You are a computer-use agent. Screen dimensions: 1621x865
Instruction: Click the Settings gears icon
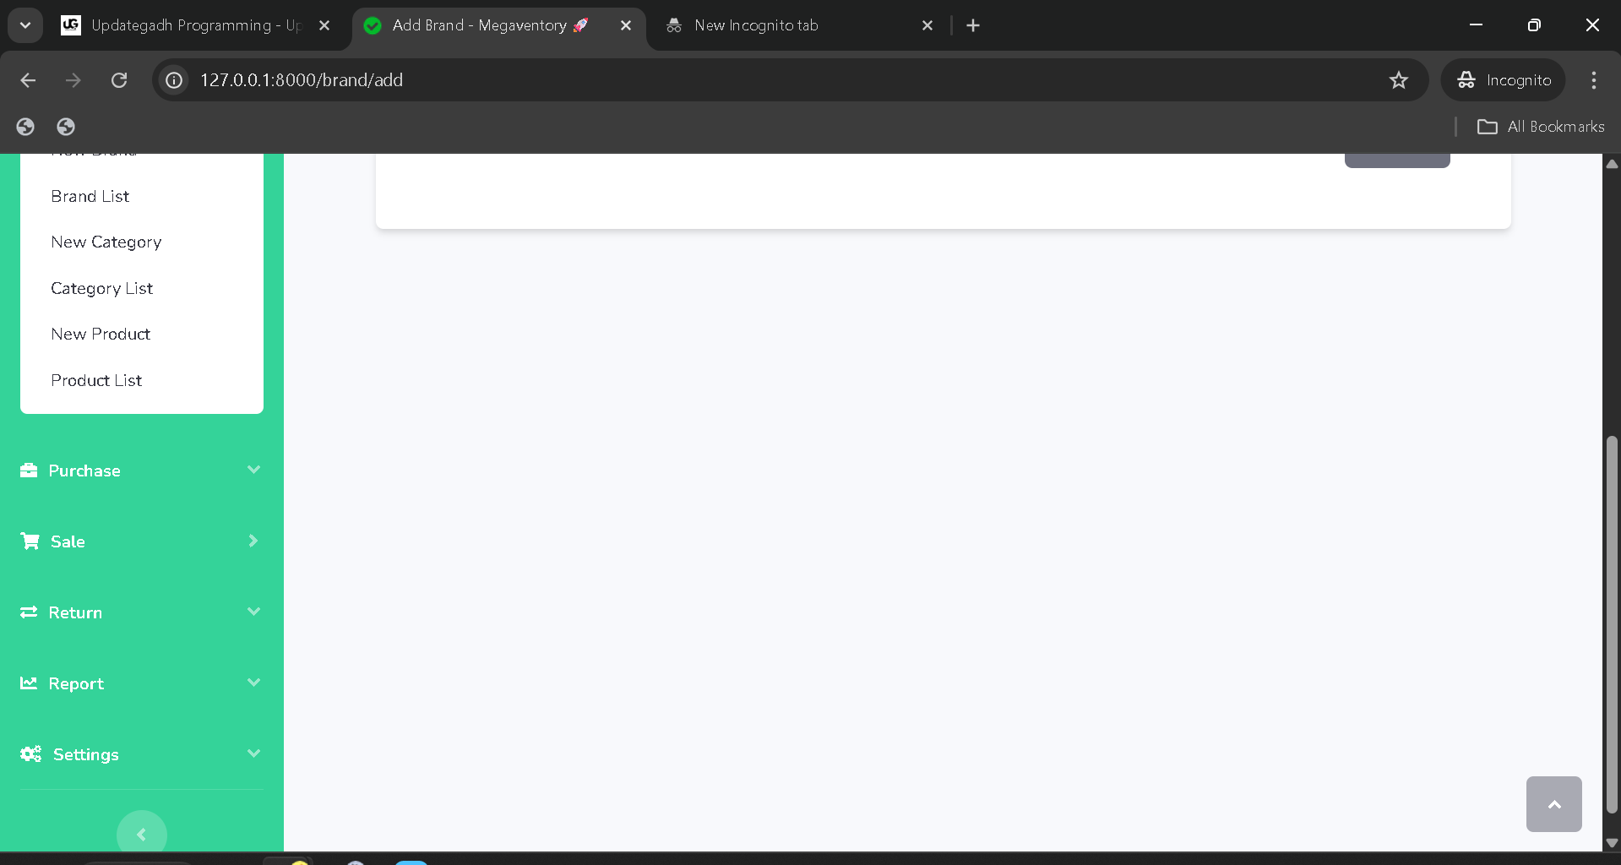pyautogui.click(x=31, y=754)
